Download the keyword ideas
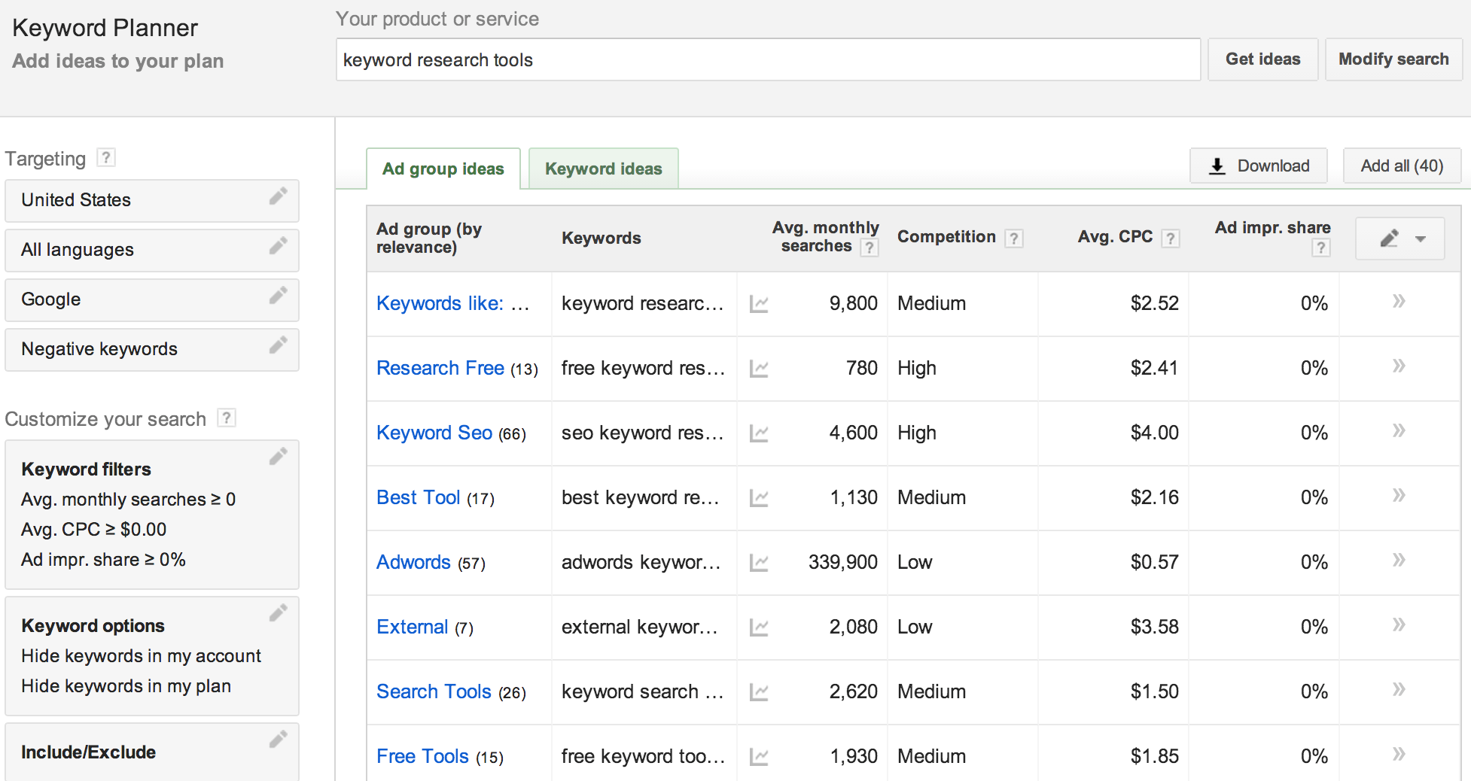 [x=1259, y=166]
